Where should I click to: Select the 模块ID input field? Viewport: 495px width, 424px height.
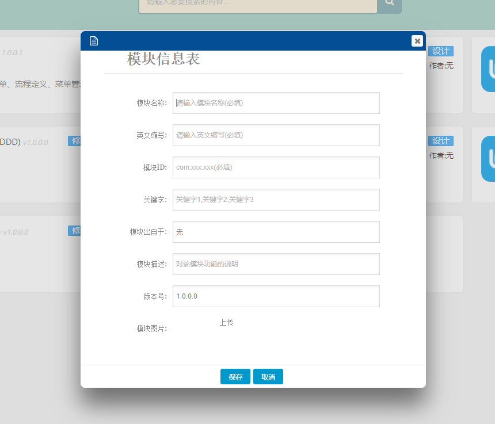pyautogui.click(x=276, y=167)
